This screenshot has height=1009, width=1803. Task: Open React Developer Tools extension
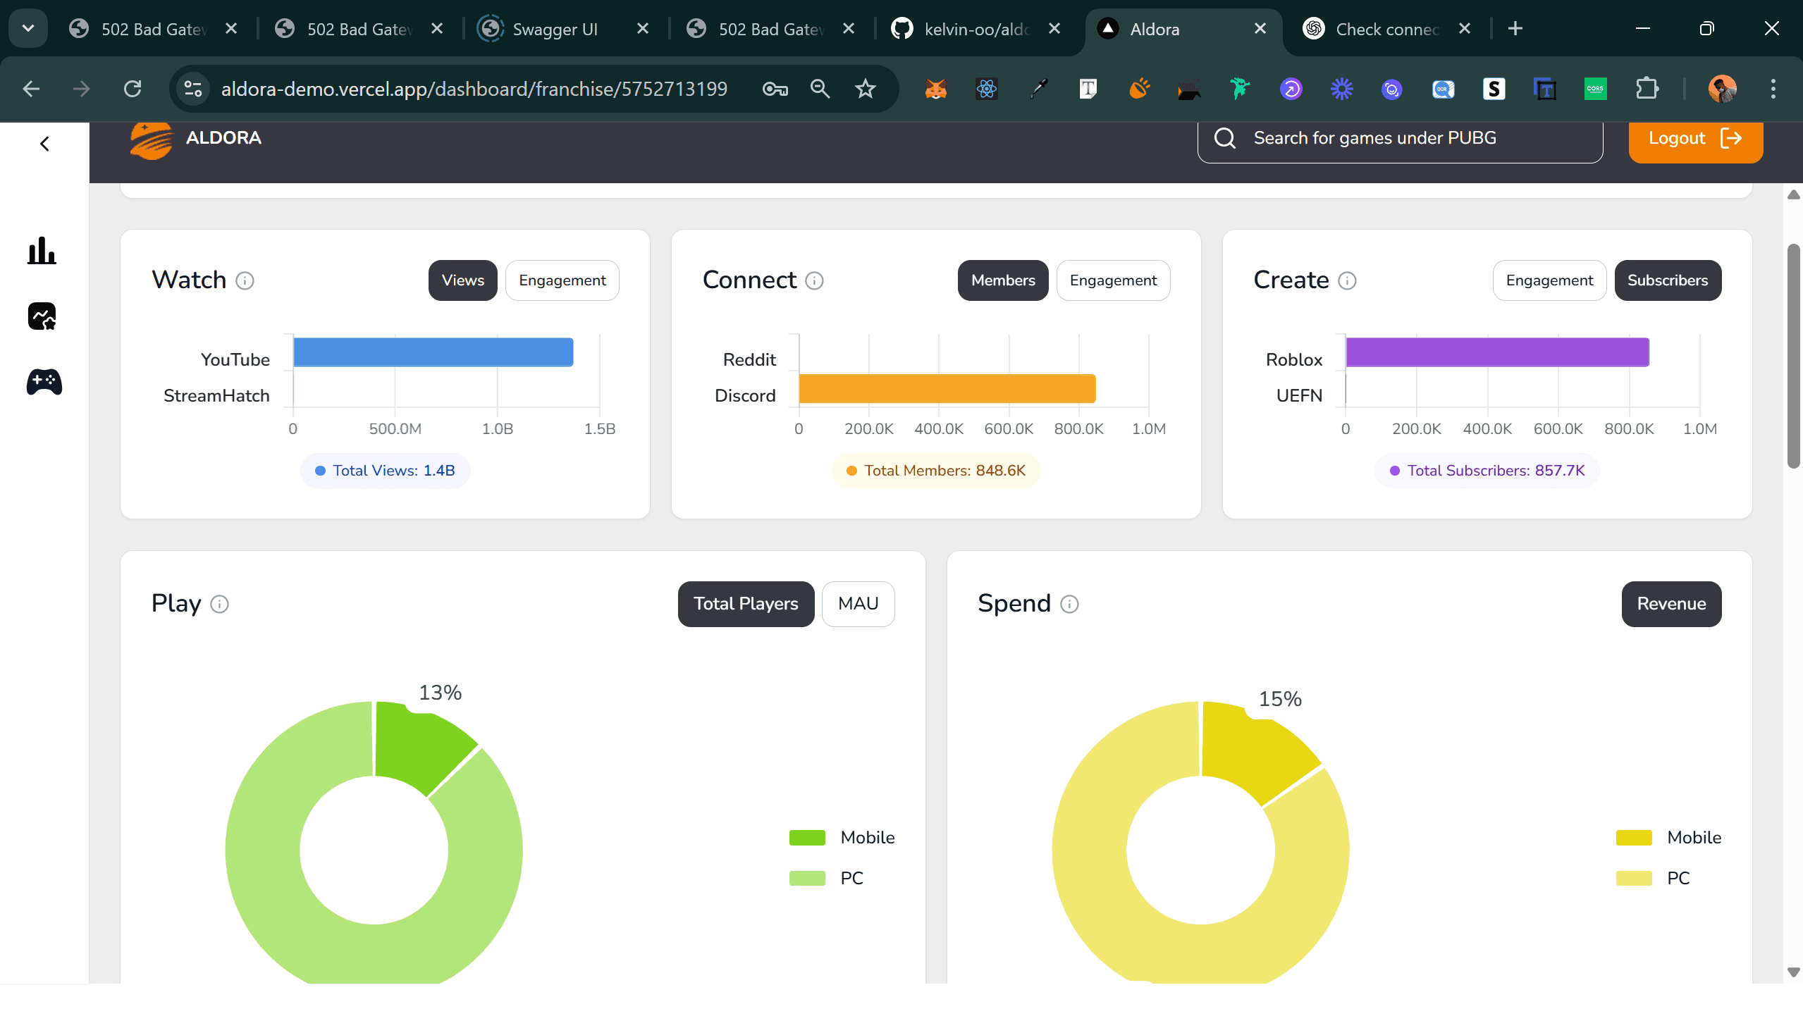pos(986,89)
